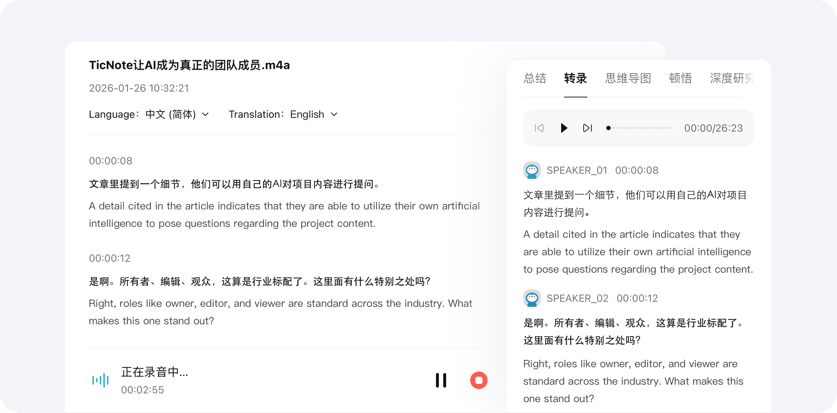Stop recording with red button
This screenshot has height=413, width=837.
click(479, 380)
